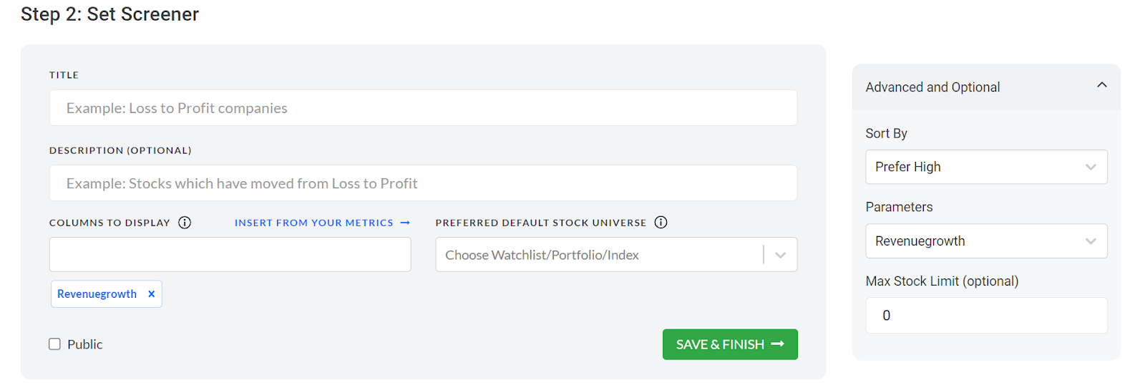
Task: Click the Columns to Display text box
Action: pos(230,255)
